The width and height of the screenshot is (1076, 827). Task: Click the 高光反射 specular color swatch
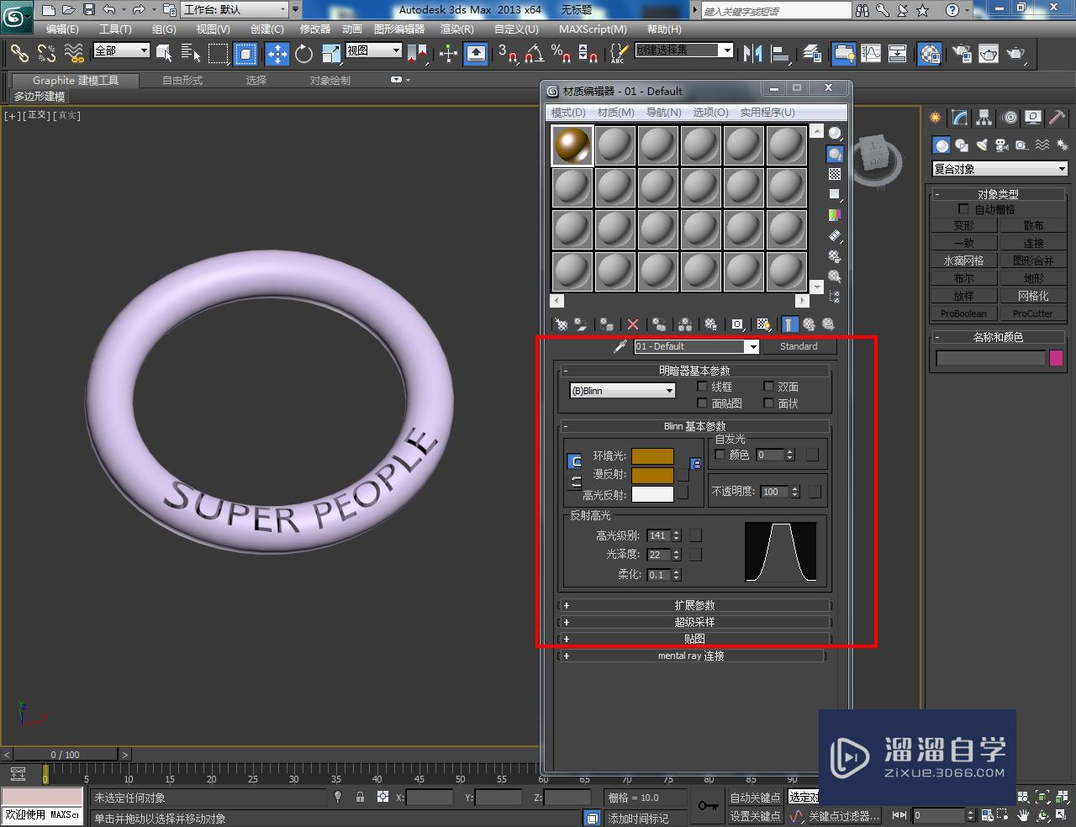point(652,494)
